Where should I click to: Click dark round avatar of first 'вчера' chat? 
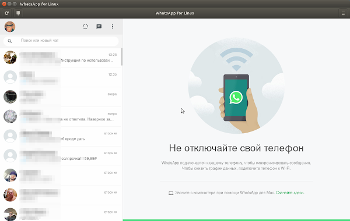[10, 97]
